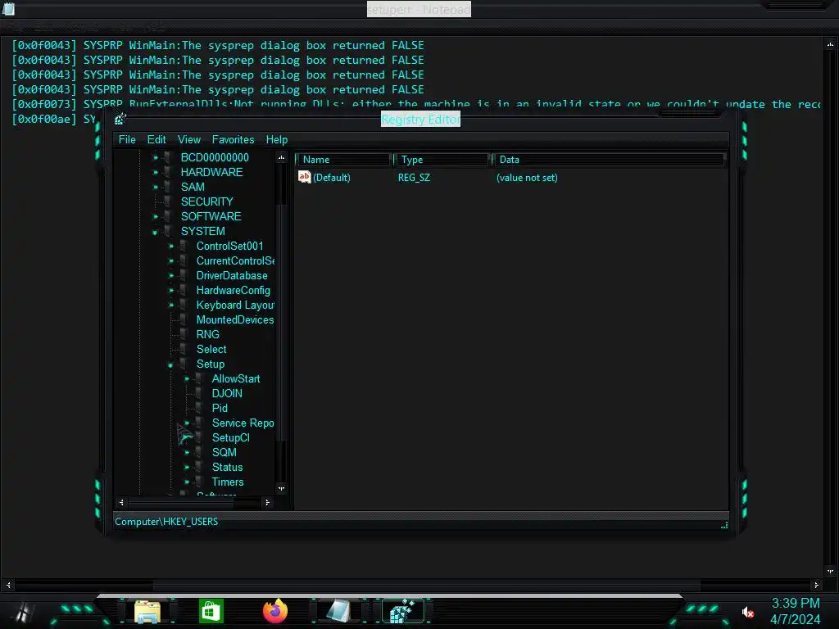Screen dimensions: 839x629
Task: Select the RNG key
Action: [207, 334]
